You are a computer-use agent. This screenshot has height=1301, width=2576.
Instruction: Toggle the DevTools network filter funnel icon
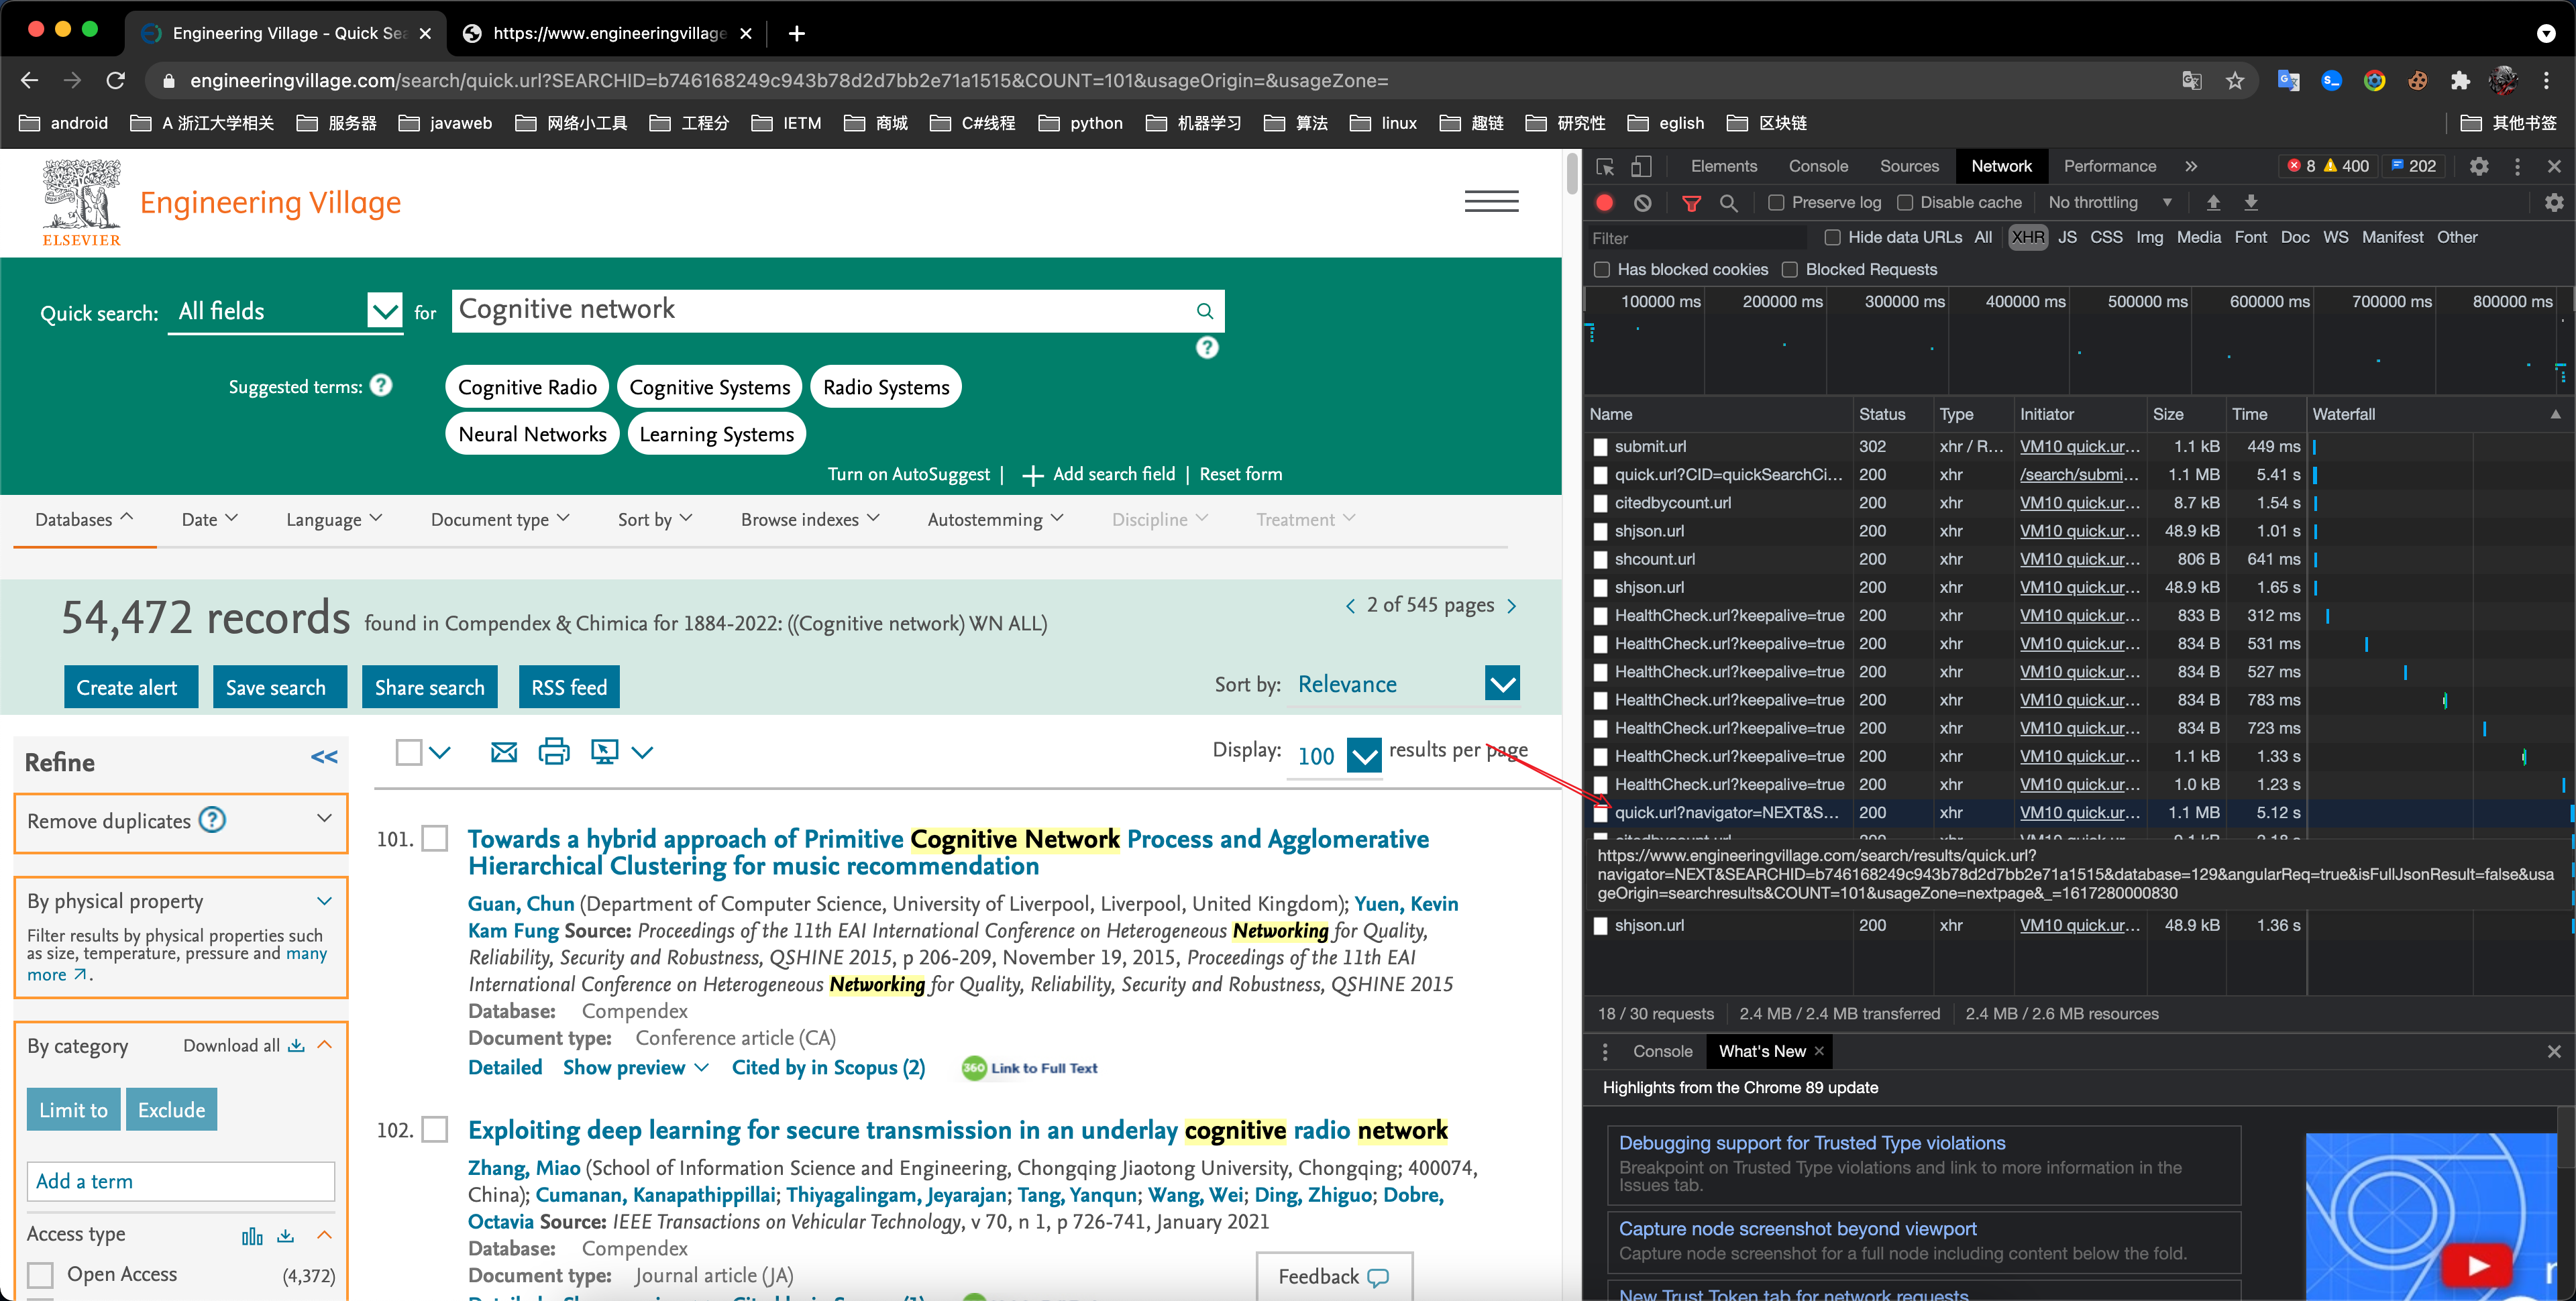click(x=1691, y=203)
